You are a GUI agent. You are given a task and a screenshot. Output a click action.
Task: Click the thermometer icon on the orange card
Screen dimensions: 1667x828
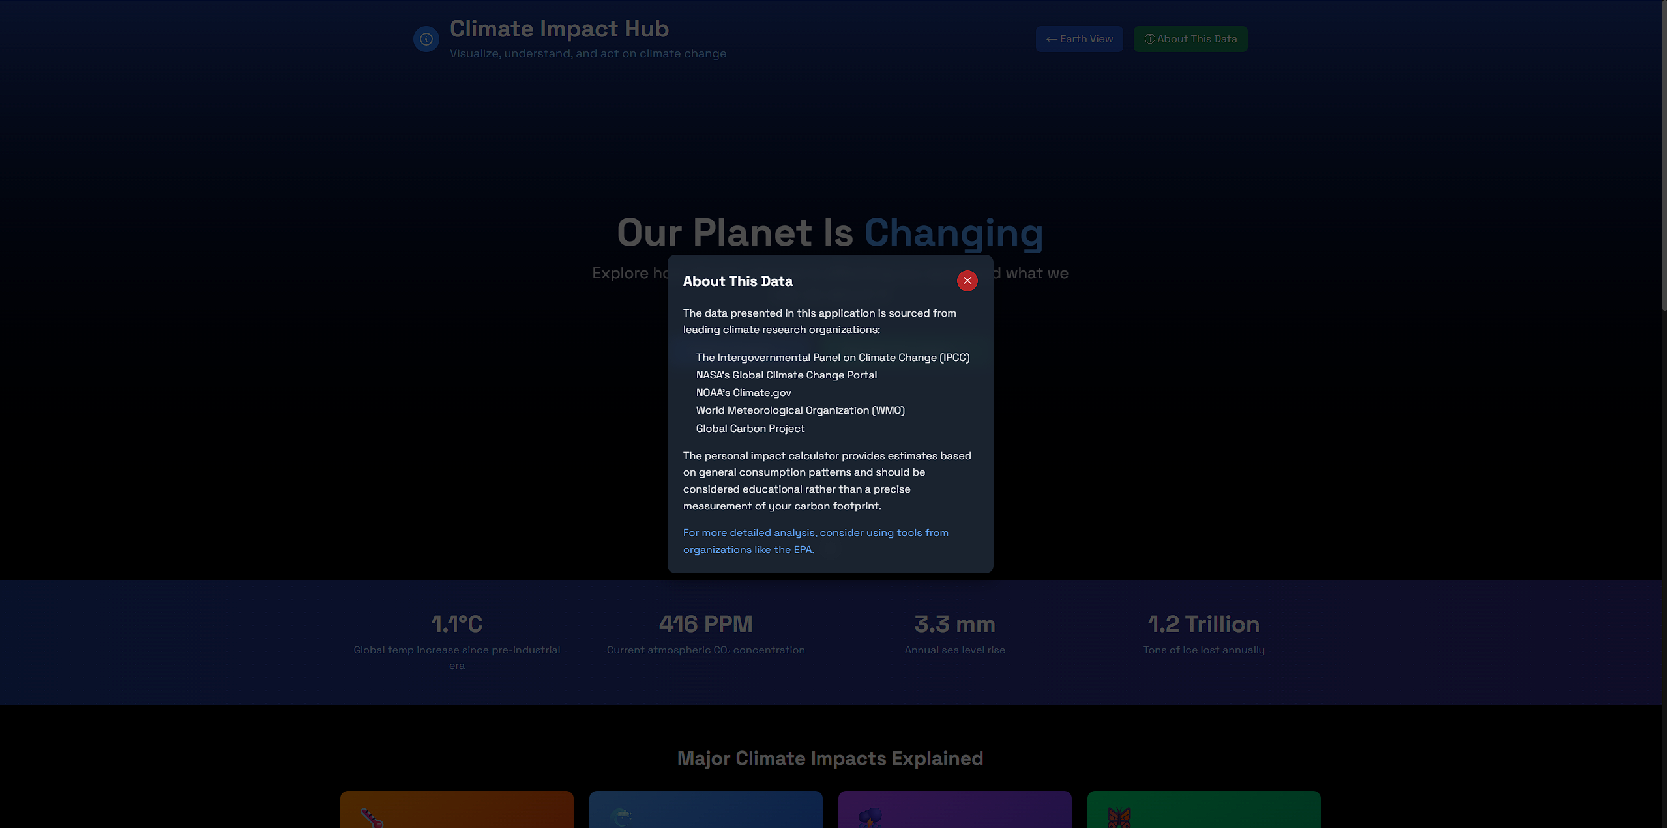tap(372, 818)
